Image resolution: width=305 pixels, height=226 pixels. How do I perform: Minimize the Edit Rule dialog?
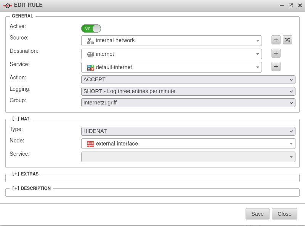click(282, 5)
